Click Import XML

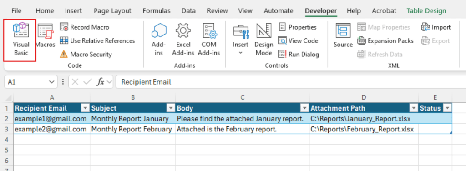(436, 27)
